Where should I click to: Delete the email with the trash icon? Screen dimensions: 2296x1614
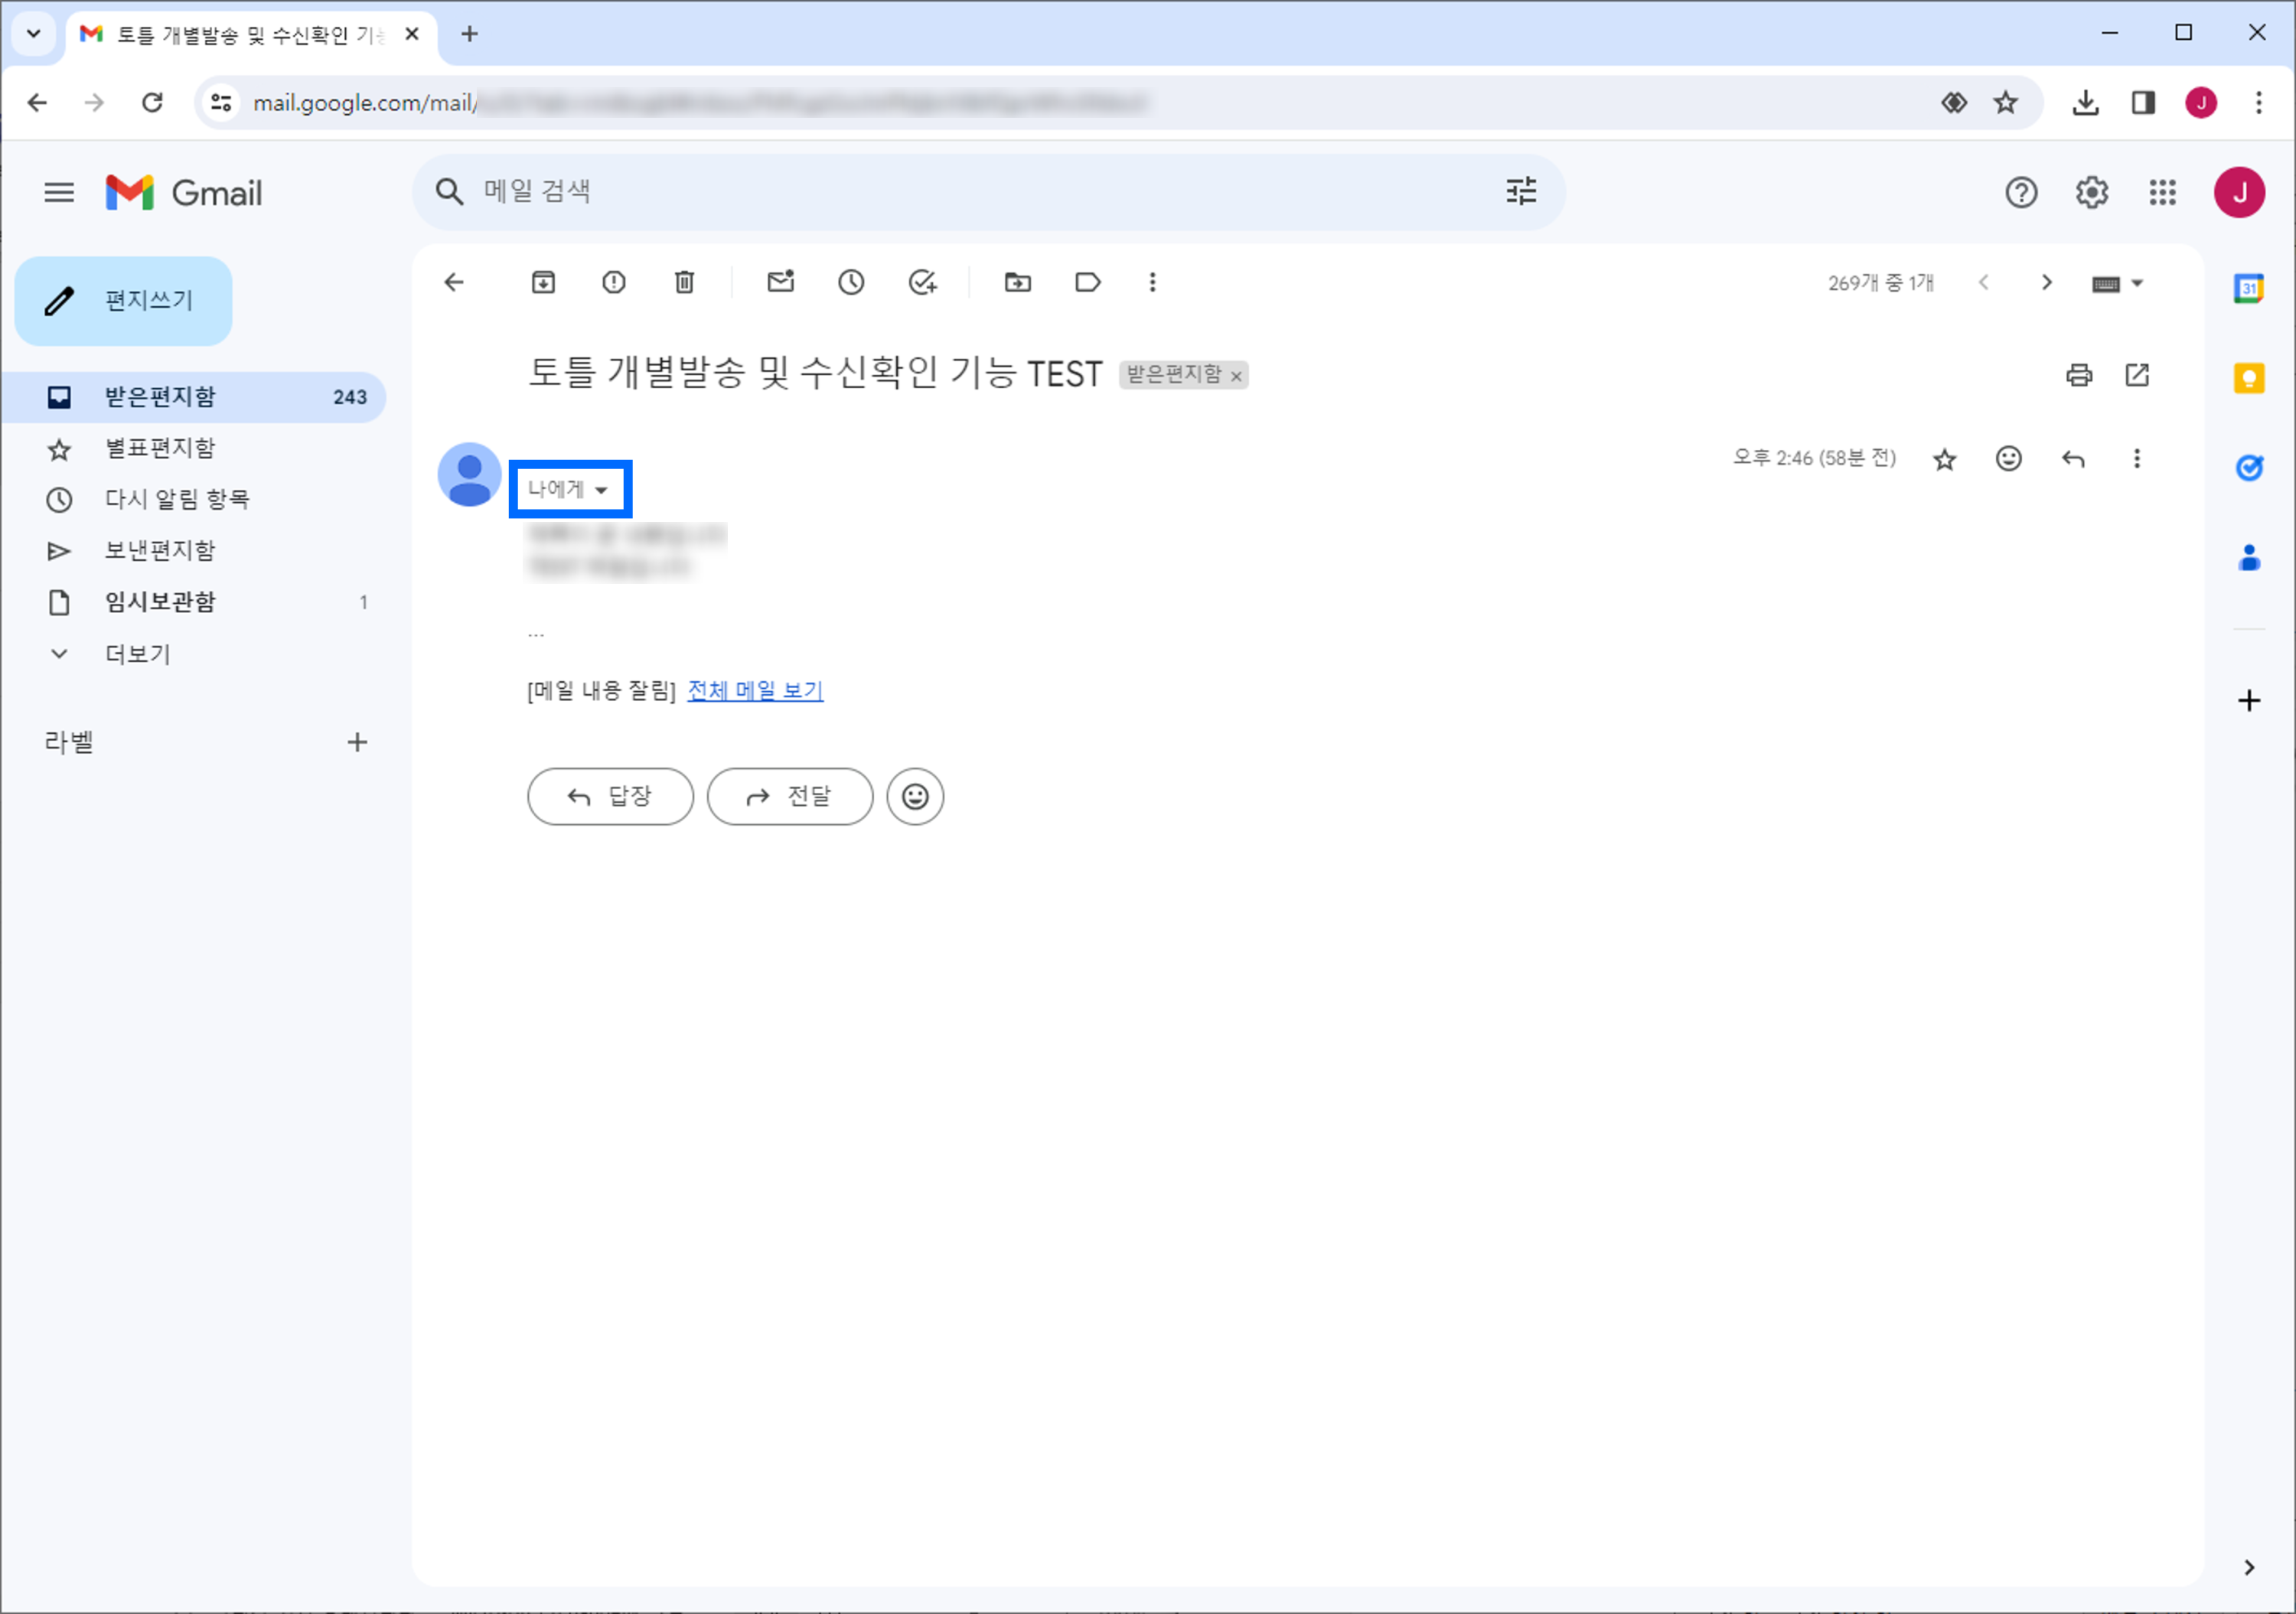coord(684,282)
